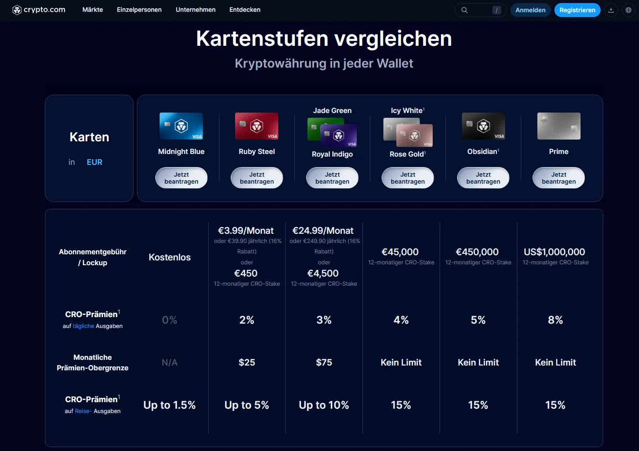Apply for the Prime card
The height and width of the screenshot is (451, 639).
559,178
